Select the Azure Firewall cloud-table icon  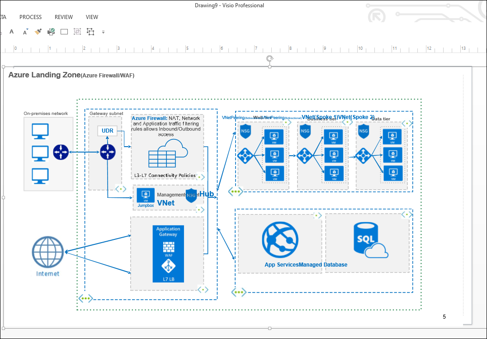168,153
